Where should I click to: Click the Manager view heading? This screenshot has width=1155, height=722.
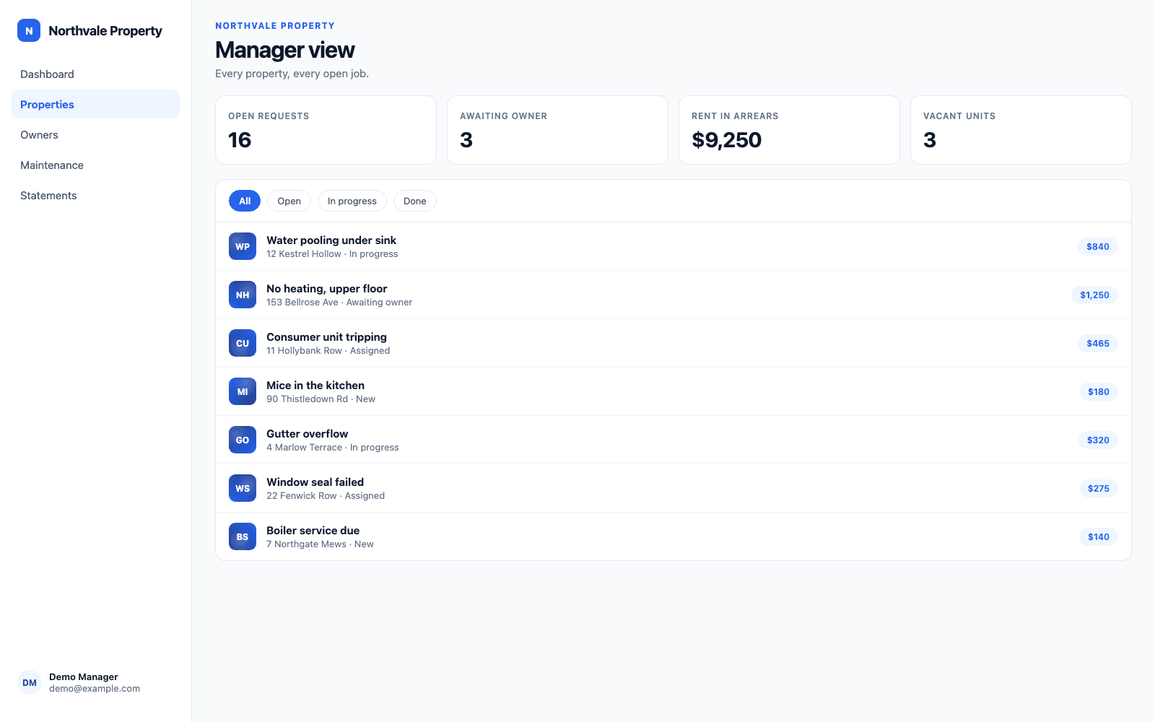(285, 50)
